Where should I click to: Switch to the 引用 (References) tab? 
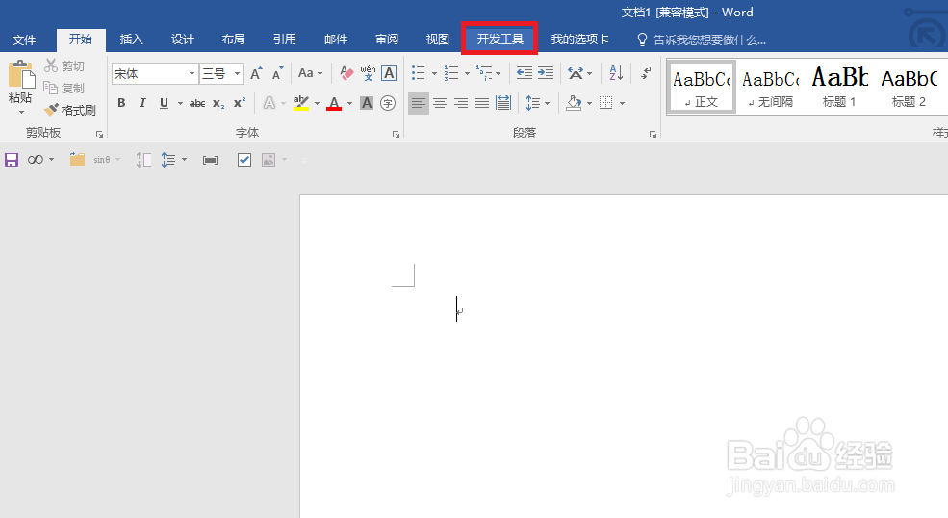(x=285, y=39)
